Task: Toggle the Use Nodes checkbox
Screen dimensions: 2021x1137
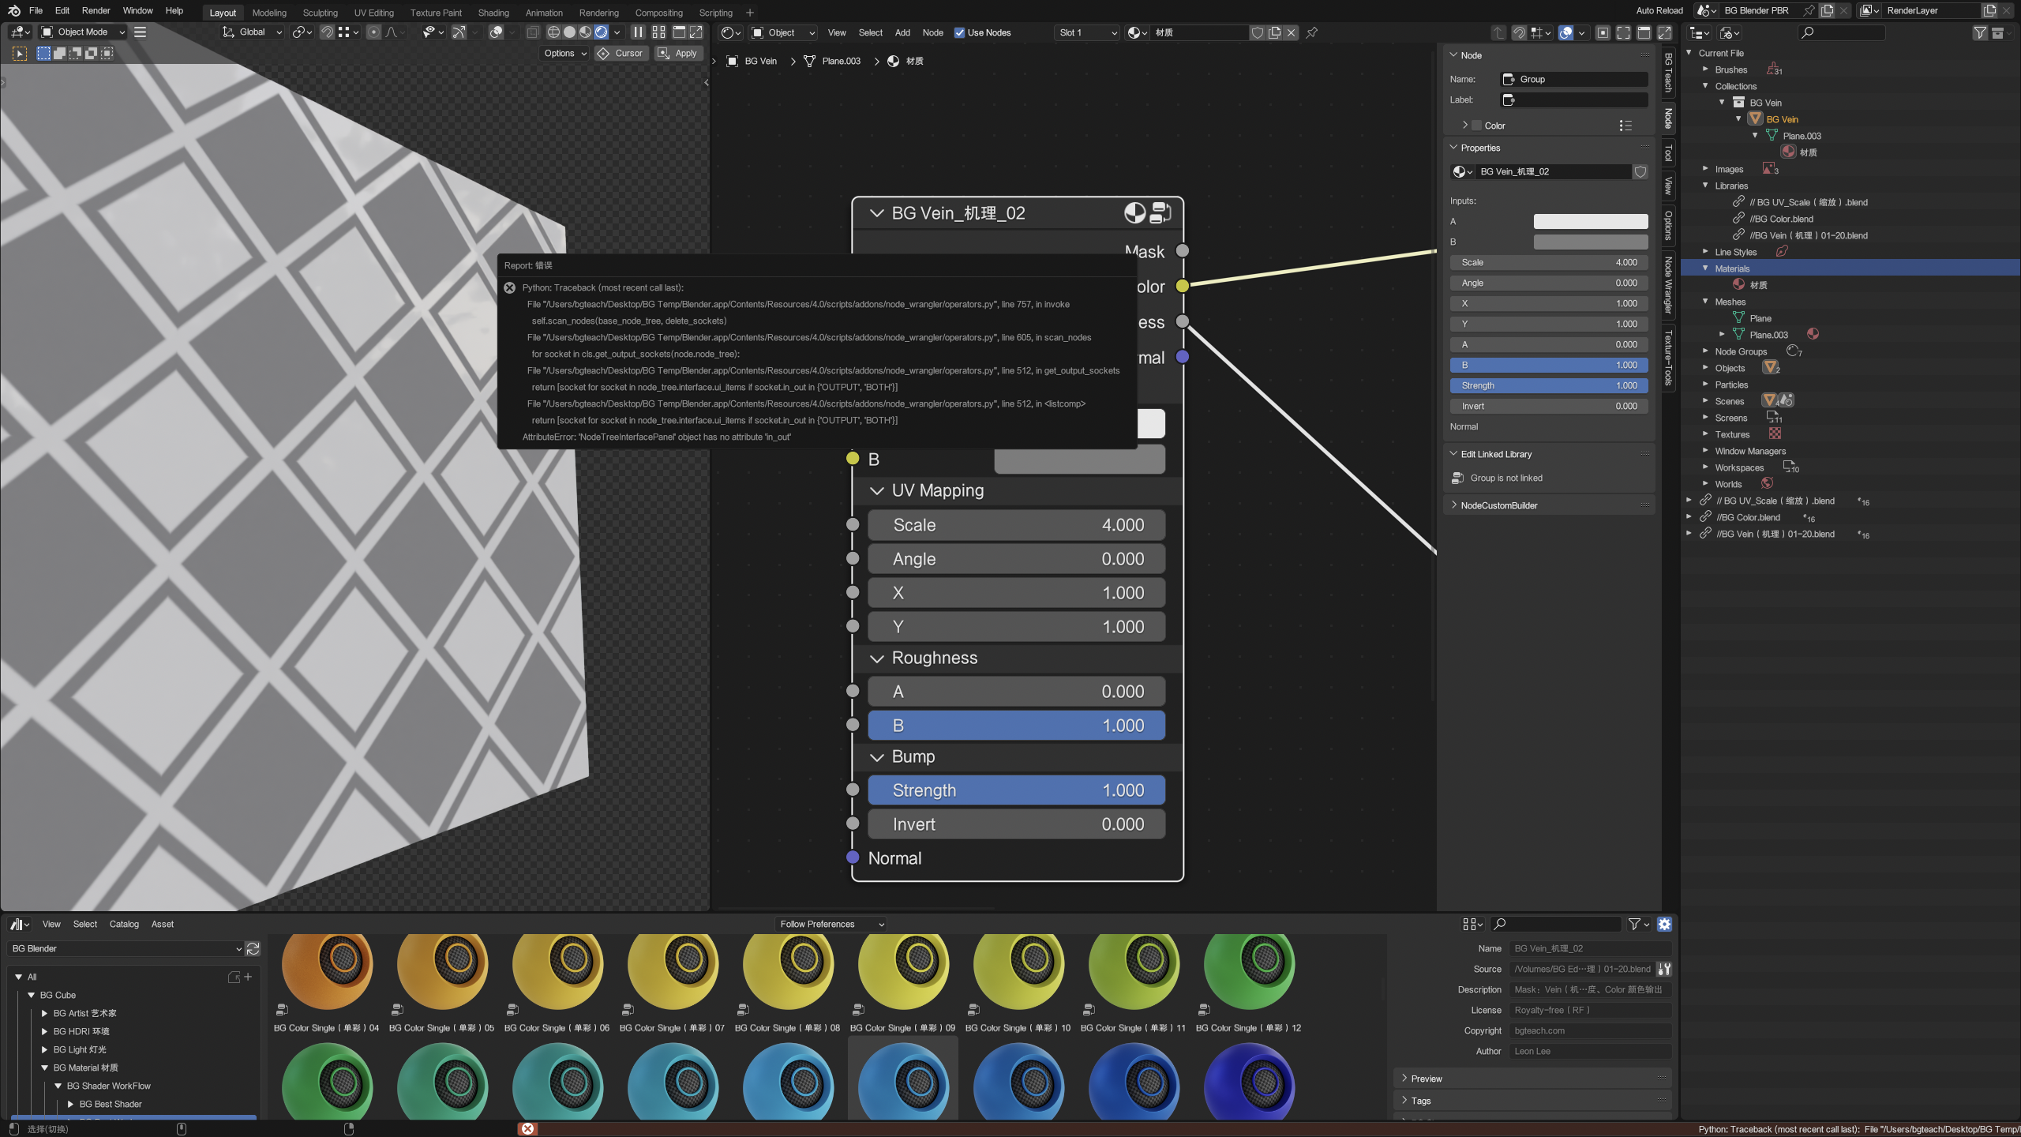Action: 959,33
